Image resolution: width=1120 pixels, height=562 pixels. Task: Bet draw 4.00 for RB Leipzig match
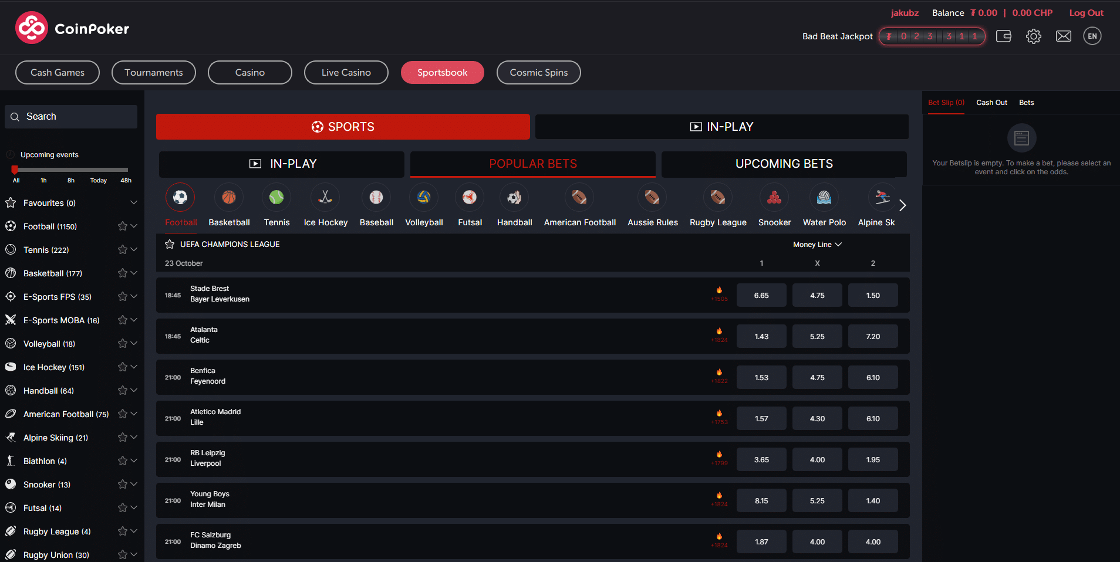817,459
